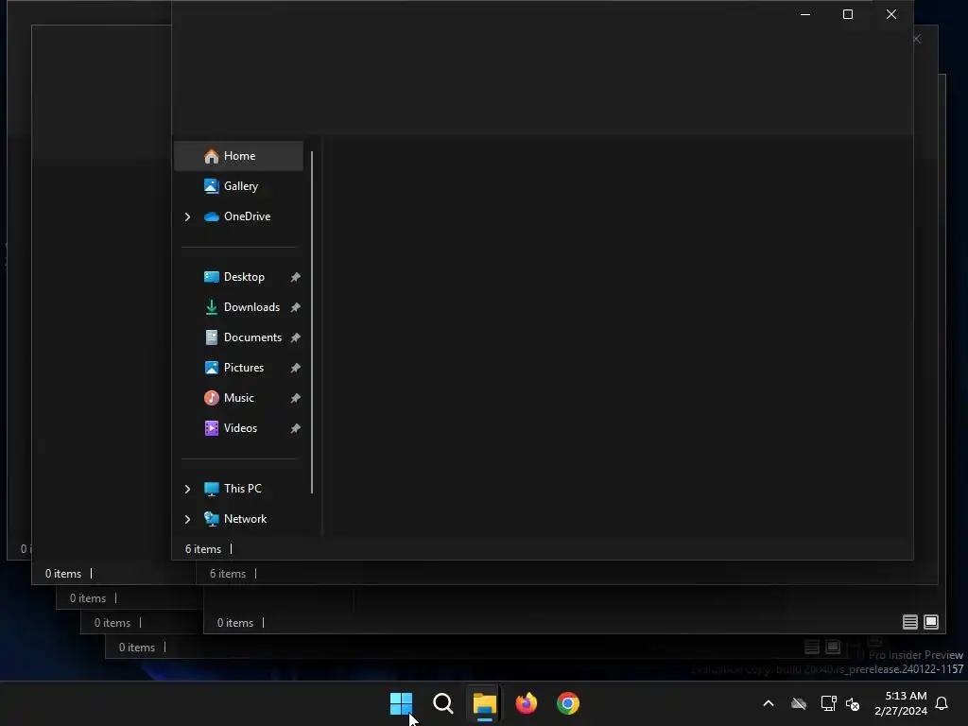This screenshot has width=968, height=726.
Task: Click the Network icon
Action: (x=211, y=519)
